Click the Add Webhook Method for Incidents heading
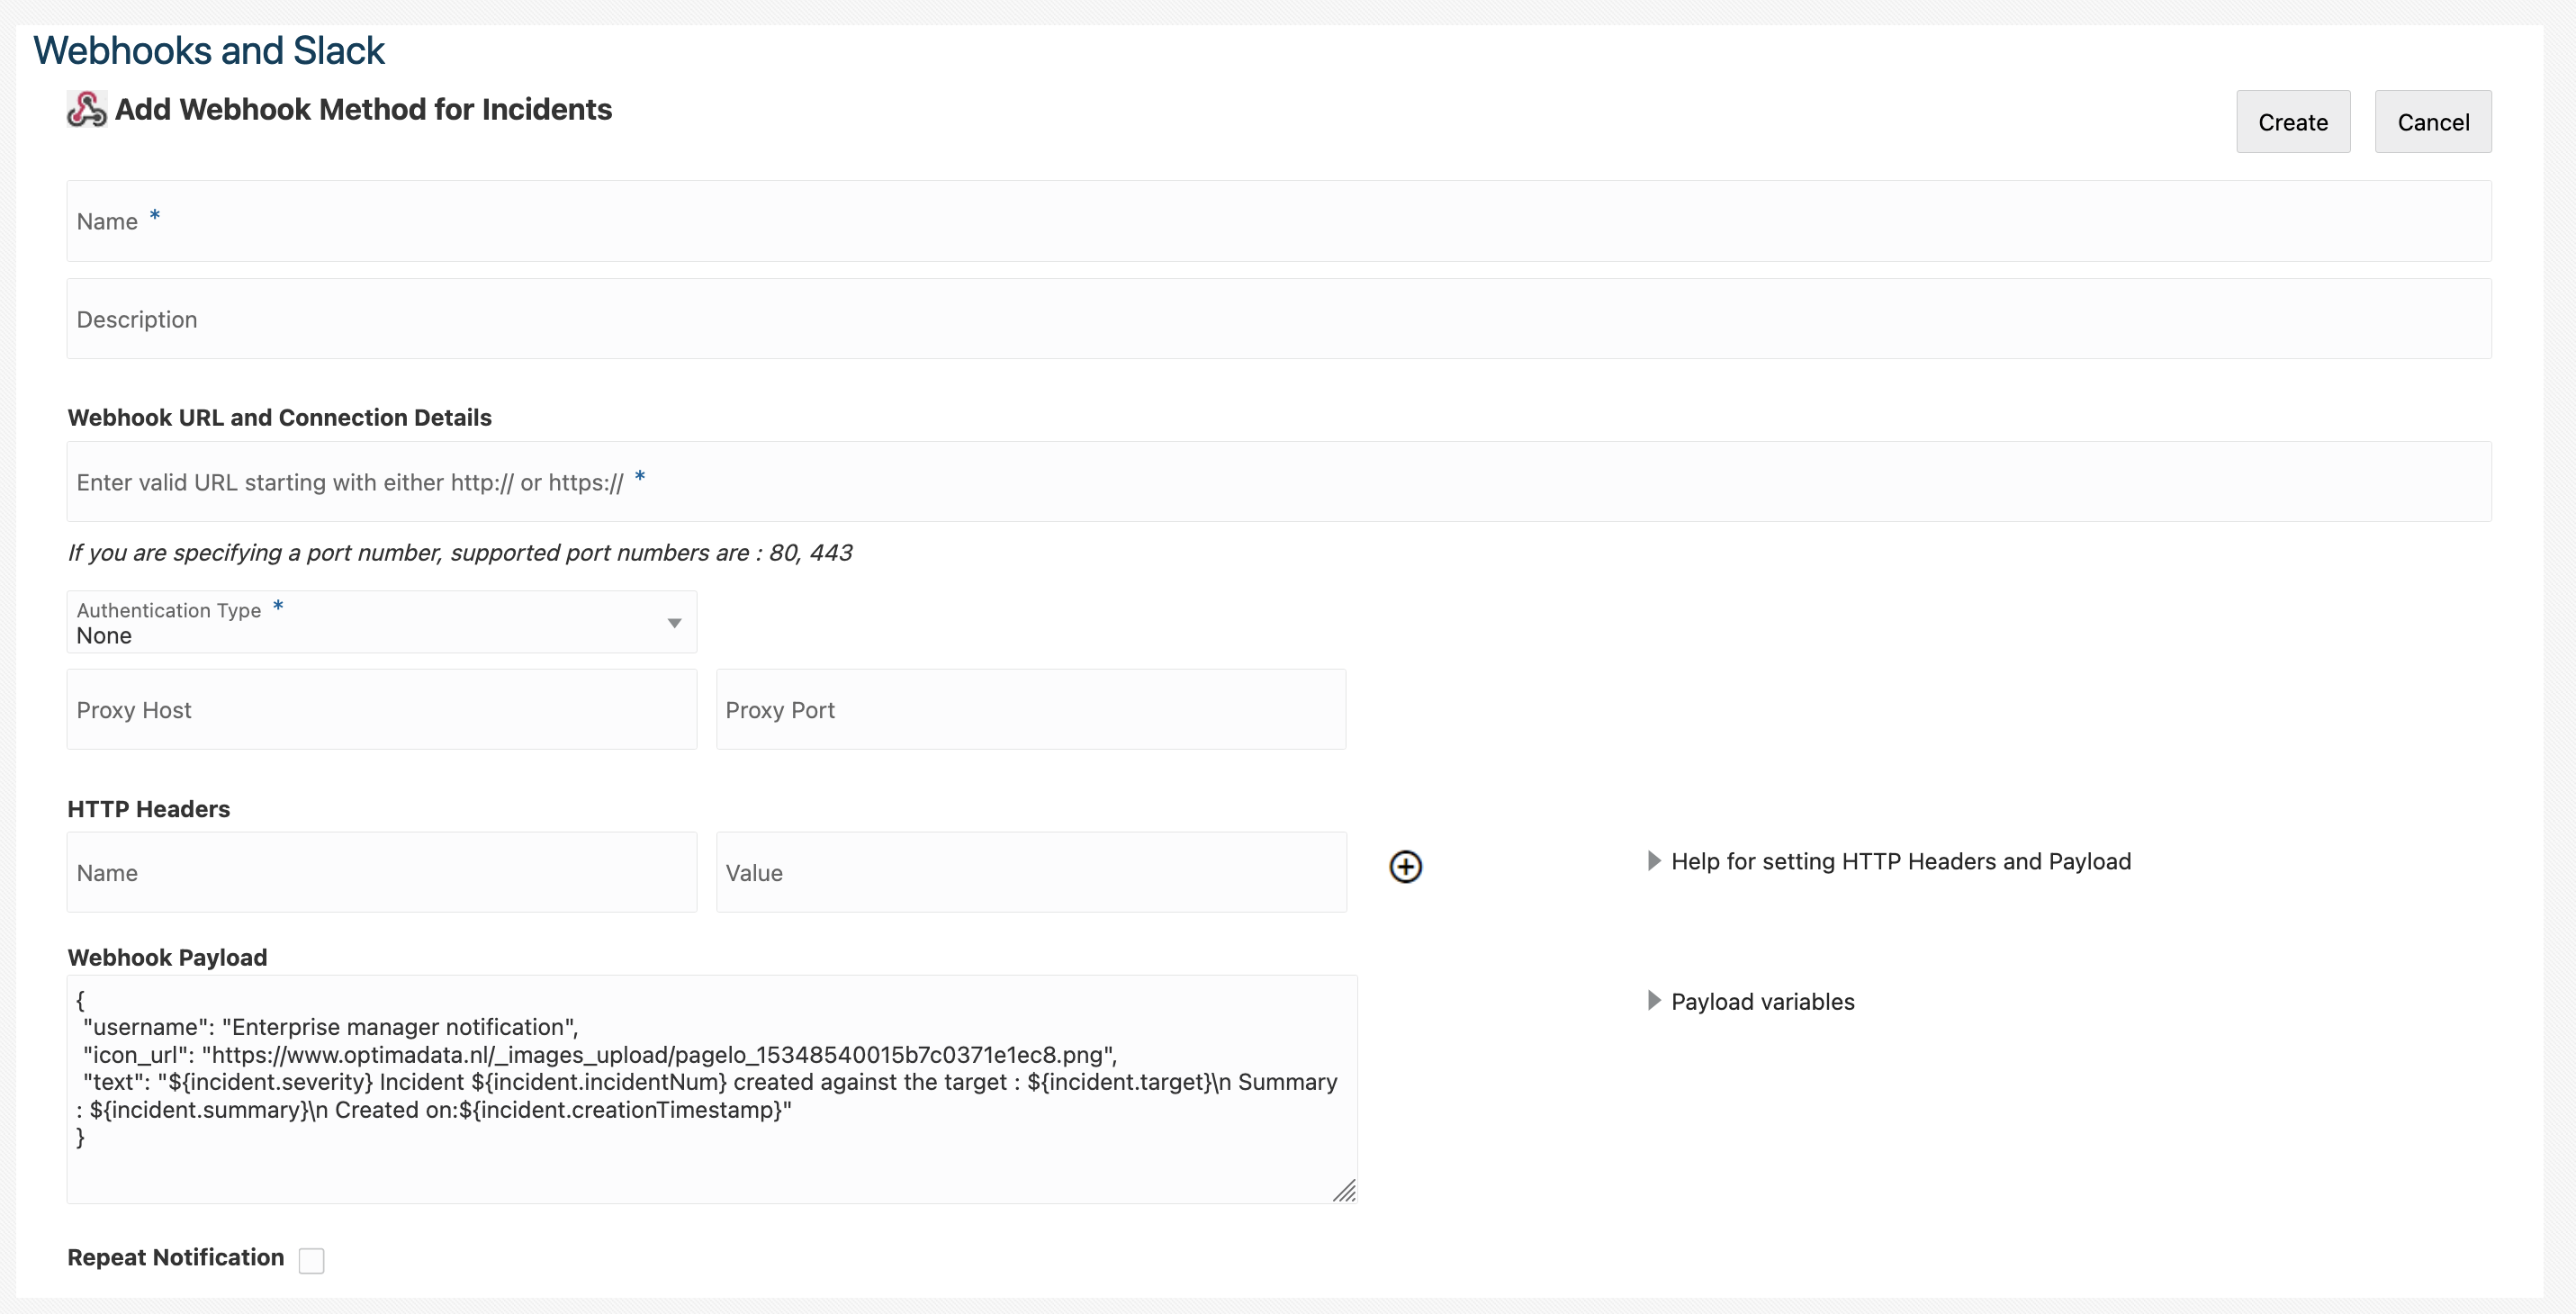 pyautogui.click(x=363, y=109)
